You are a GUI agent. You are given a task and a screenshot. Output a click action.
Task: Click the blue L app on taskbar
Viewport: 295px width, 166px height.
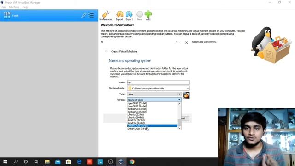point(100,162)
